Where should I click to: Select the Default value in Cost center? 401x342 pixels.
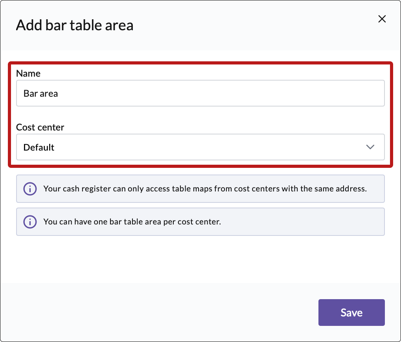pyautogui.click(x=39, y=147)
